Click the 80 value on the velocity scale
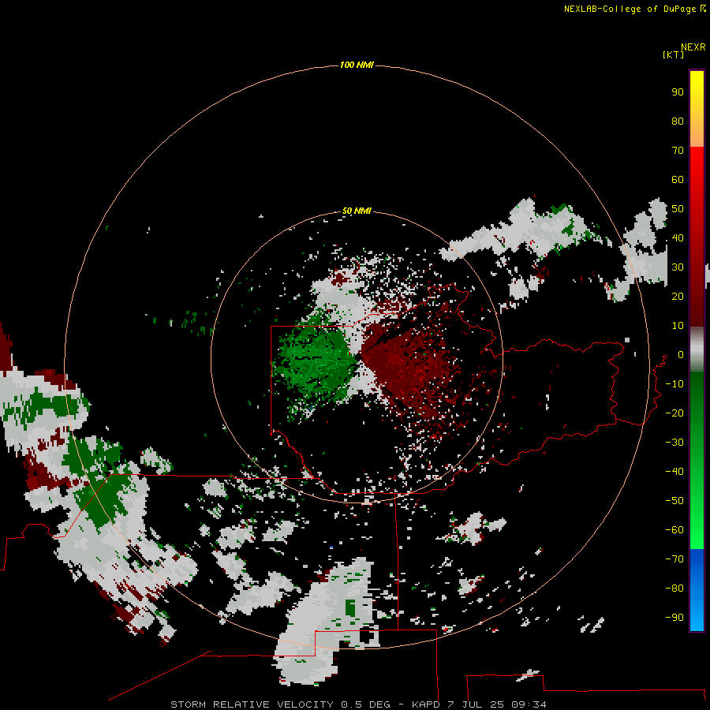Viewport: 710px width, 710px height. click(x=678, y=121)
